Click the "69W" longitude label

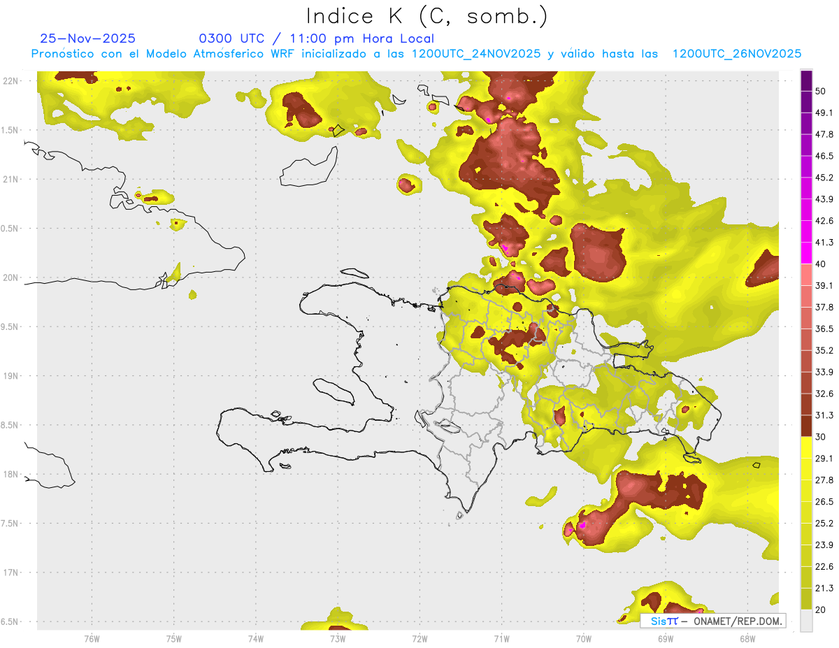pyautogui.click(x=666, y=638)
